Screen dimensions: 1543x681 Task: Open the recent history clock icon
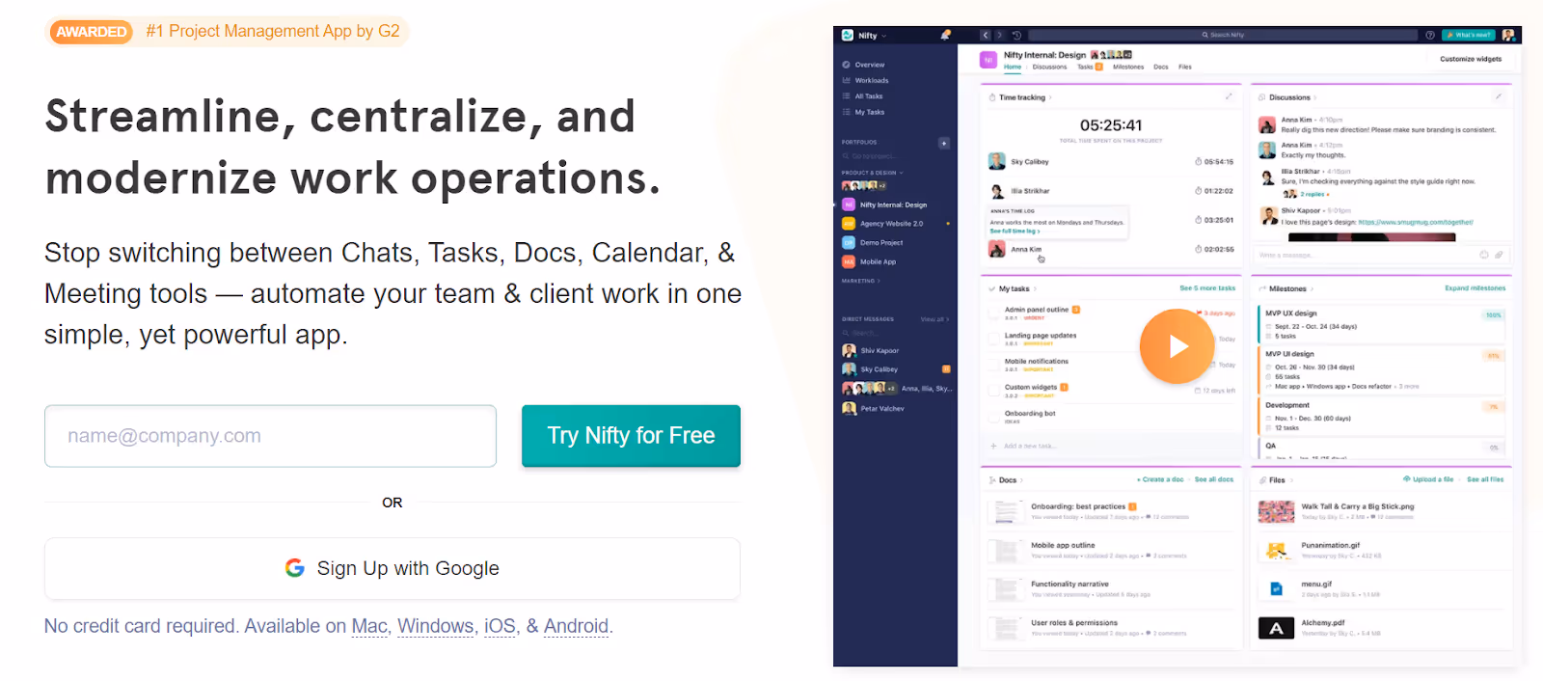coord(1016,35)
